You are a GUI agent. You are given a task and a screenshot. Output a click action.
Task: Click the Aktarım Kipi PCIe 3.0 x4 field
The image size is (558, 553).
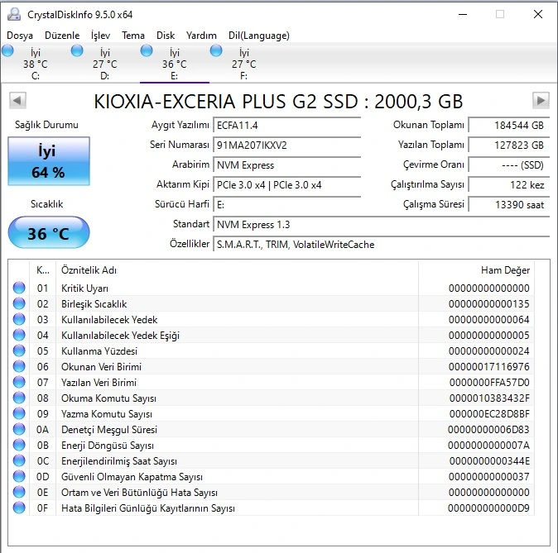tap(286, 185)
